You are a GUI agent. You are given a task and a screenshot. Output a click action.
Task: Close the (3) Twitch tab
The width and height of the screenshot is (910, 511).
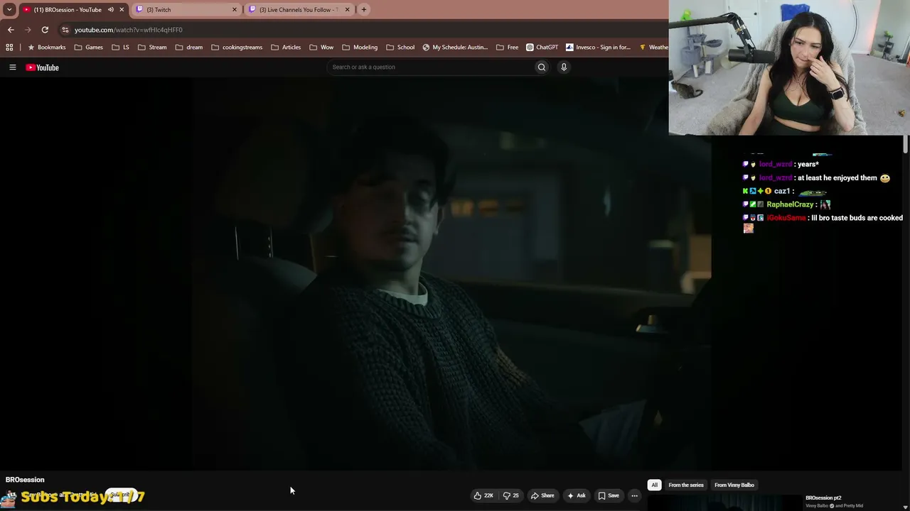pos(235,10)
